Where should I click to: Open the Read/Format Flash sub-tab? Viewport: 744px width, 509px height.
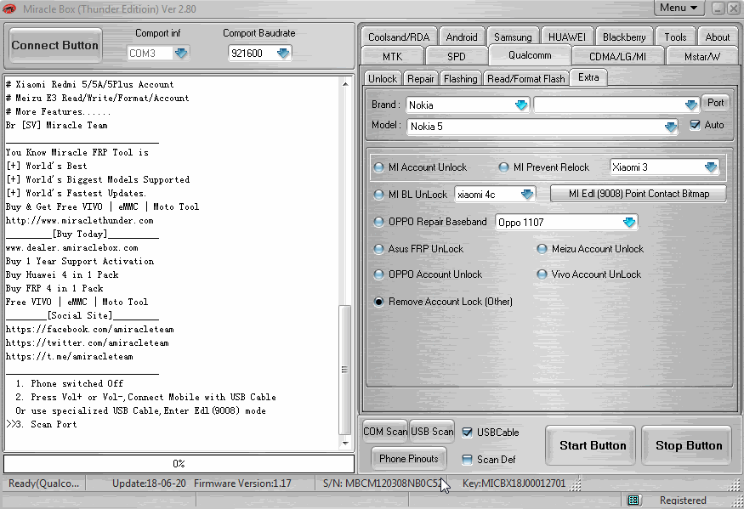pyautogui.click(x=526, y=79)
